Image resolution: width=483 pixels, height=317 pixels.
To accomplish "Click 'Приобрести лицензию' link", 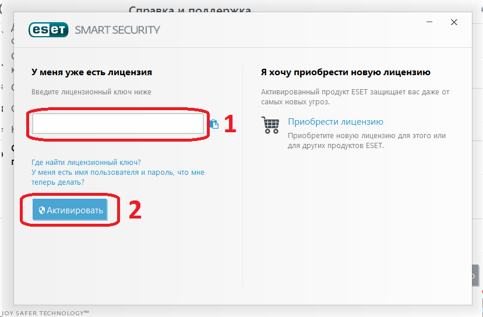I will coord(336,122).
